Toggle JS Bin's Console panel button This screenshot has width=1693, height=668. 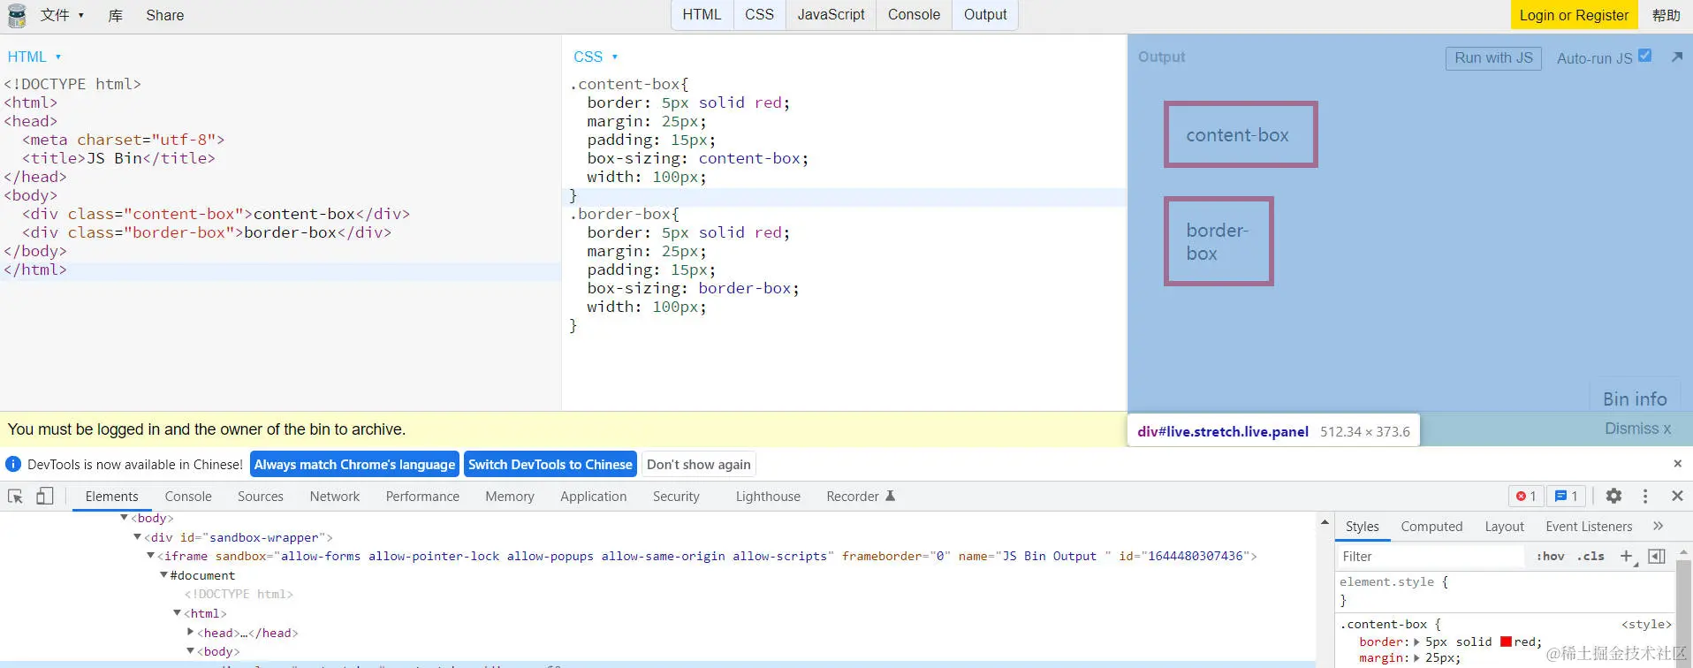914,15
